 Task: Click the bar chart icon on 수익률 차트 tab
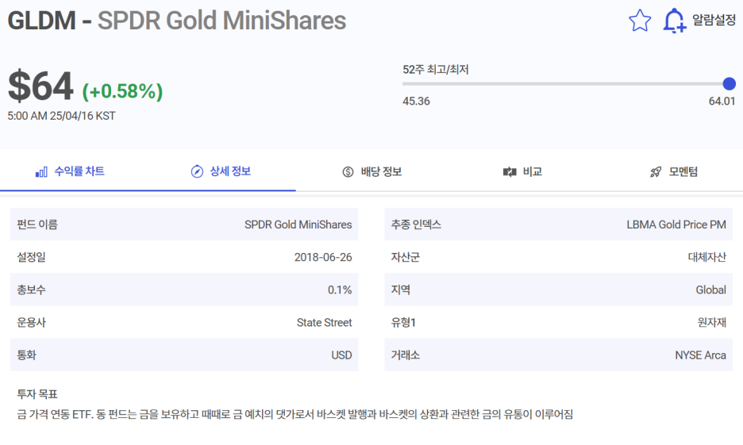(x=42, y=172)
